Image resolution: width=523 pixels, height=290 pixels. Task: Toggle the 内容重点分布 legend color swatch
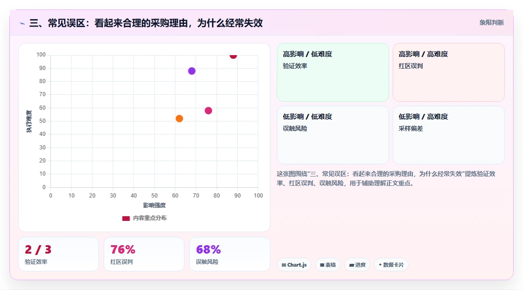tap(126, 218)
